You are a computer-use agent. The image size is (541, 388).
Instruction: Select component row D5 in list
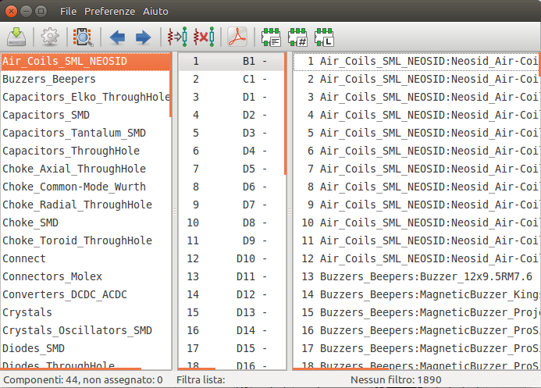click(x=230, y=169)
